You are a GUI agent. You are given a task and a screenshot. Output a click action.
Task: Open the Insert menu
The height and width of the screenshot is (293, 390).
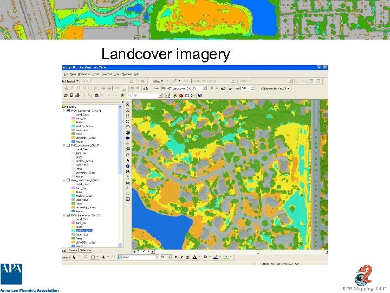tap(96, 74)
